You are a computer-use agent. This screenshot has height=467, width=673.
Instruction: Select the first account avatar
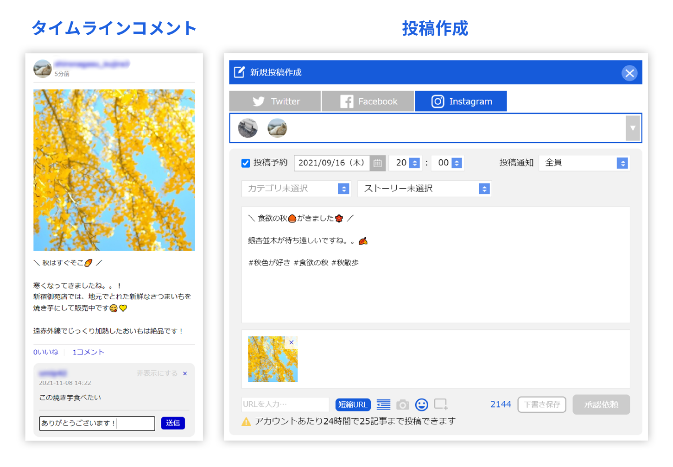click(248, 128)
